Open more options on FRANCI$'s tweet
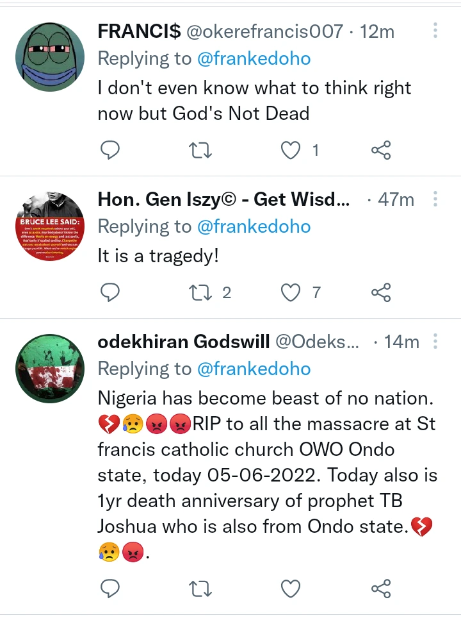This screenshot has height=620, width=461. pyautogui.click(x=435, y=31)
